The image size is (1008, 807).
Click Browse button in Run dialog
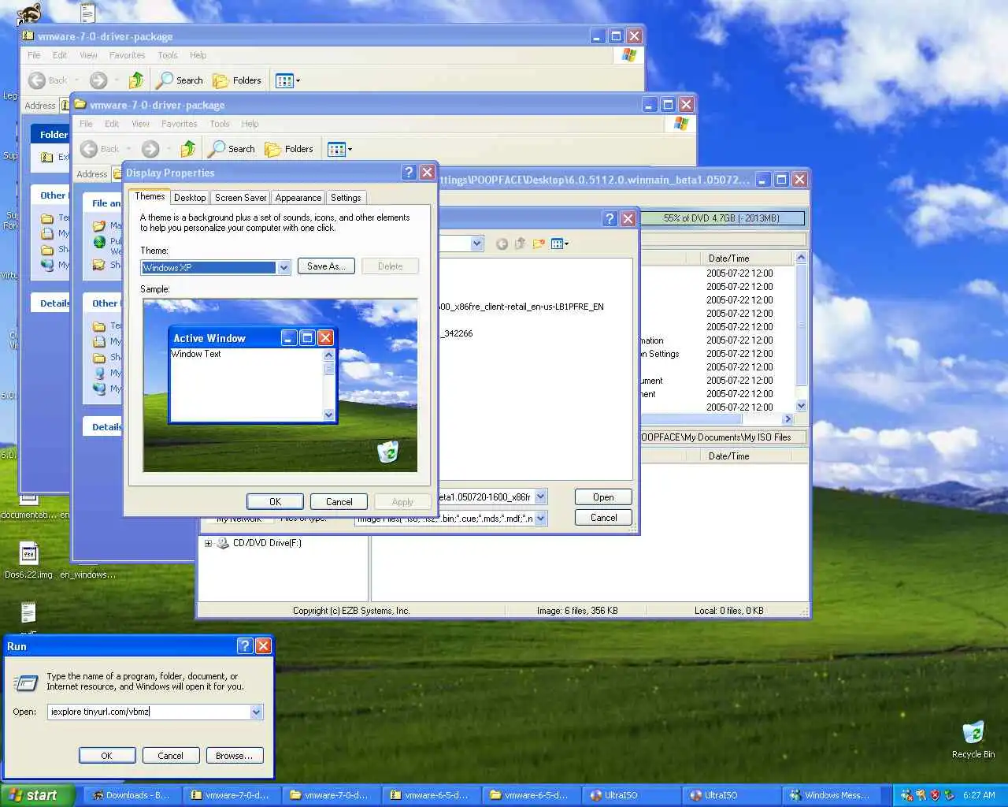pos(235,756)
